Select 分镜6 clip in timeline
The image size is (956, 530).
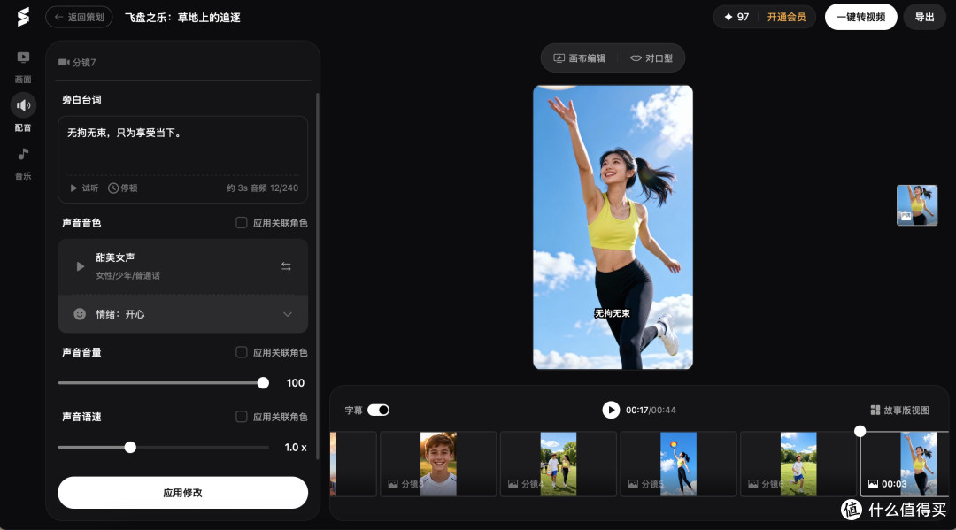point(798,464)
